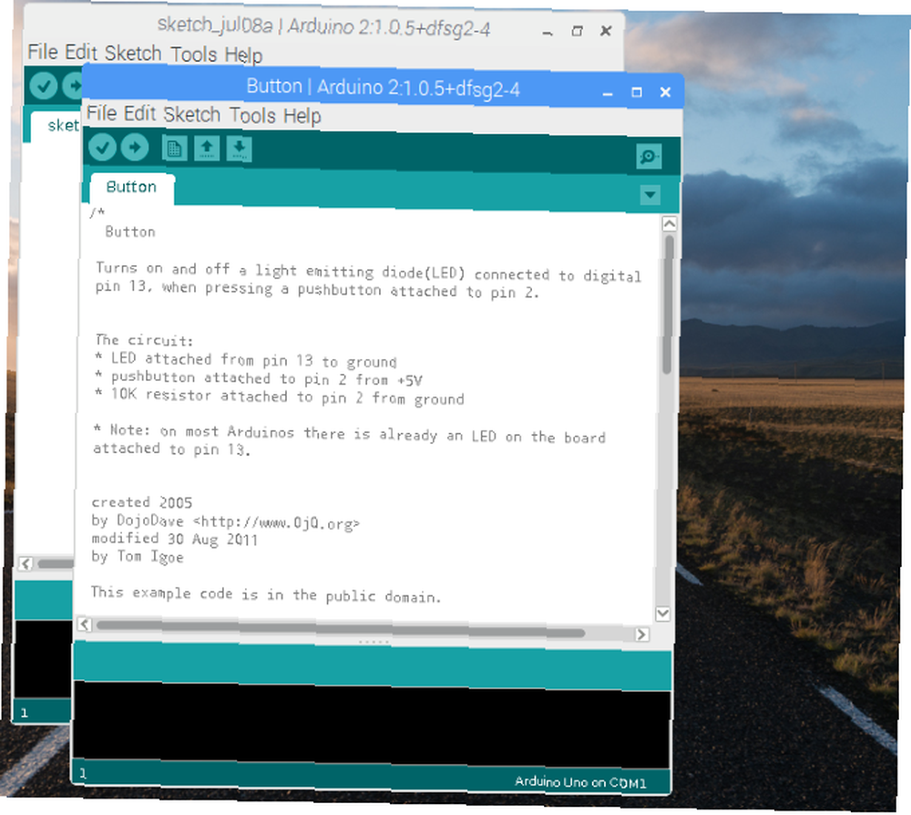The image size is (911, 815).
Task: Open Tools menu in Button window
Action: (x=252, y=115)
